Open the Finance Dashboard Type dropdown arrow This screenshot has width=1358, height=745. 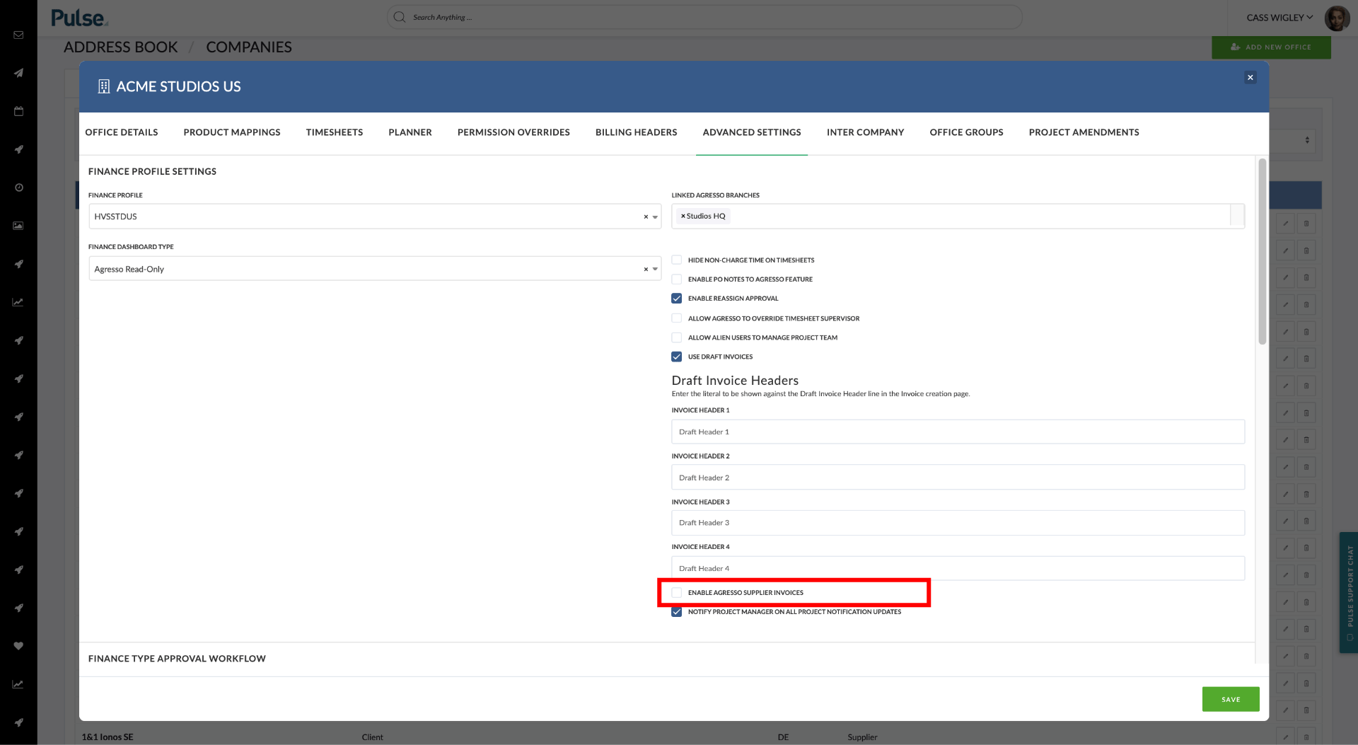[x=656, y=270]
